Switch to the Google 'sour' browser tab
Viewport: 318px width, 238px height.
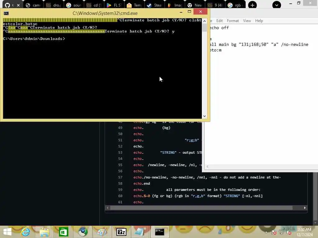74,5
